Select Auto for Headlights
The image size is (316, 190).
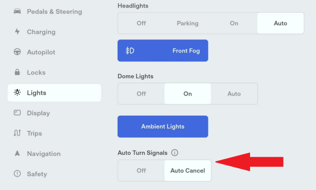(x=280, y=23)
